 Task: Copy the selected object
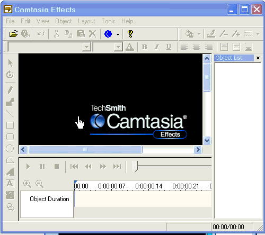click(68, 34)
